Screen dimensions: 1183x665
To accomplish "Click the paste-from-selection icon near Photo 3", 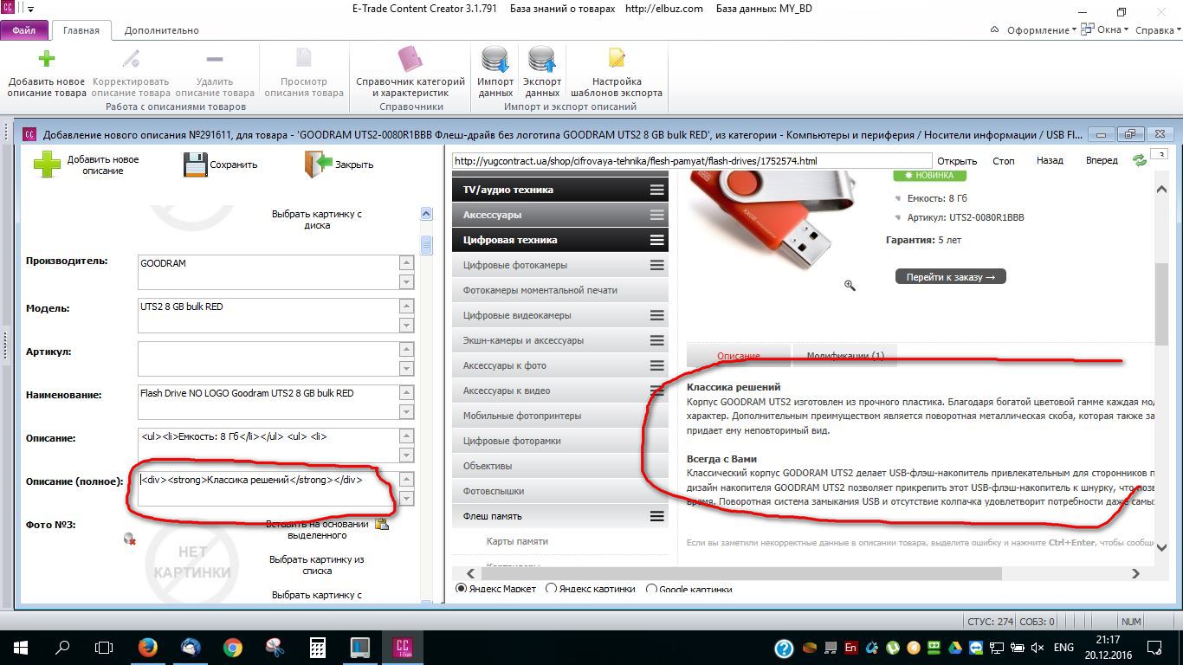I will [x=381, y=524].
